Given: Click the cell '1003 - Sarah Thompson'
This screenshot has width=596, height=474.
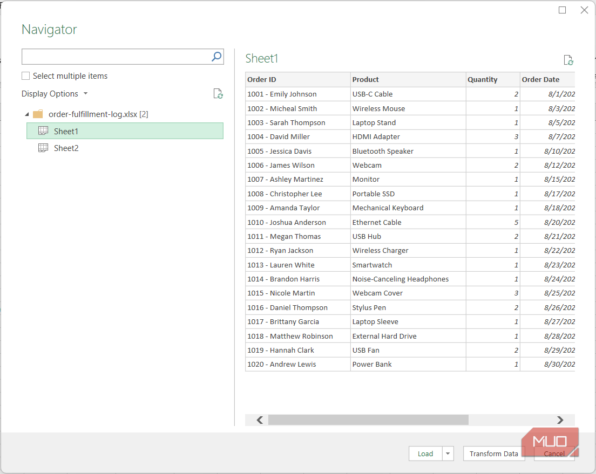Looking at the screenshot, I should (298, 122).
